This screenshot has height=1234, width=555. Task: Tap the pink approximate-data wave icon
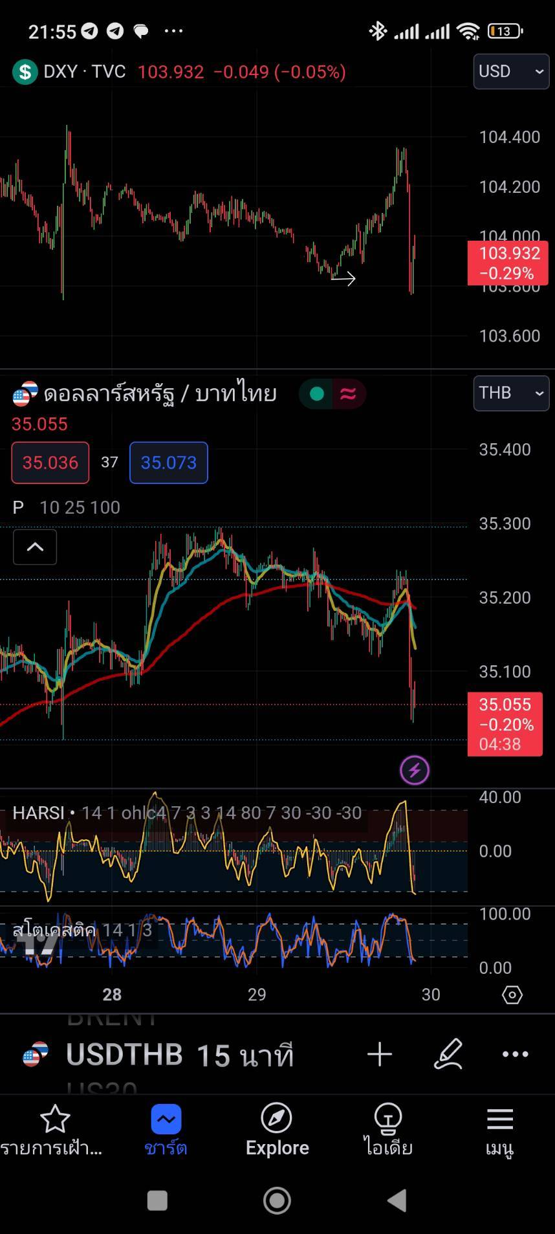348,393
